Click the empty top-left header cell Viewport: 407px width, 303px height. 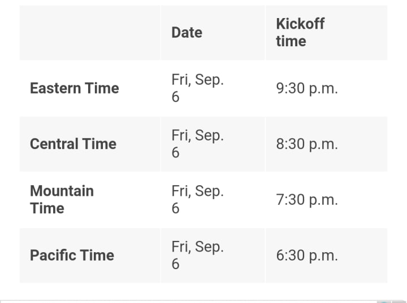pos(89,33)
